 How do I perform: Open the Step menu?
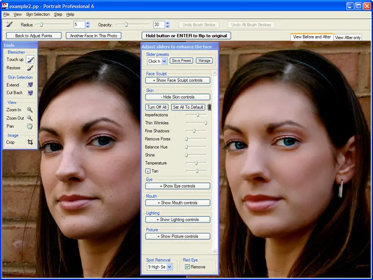coord(58,14)
